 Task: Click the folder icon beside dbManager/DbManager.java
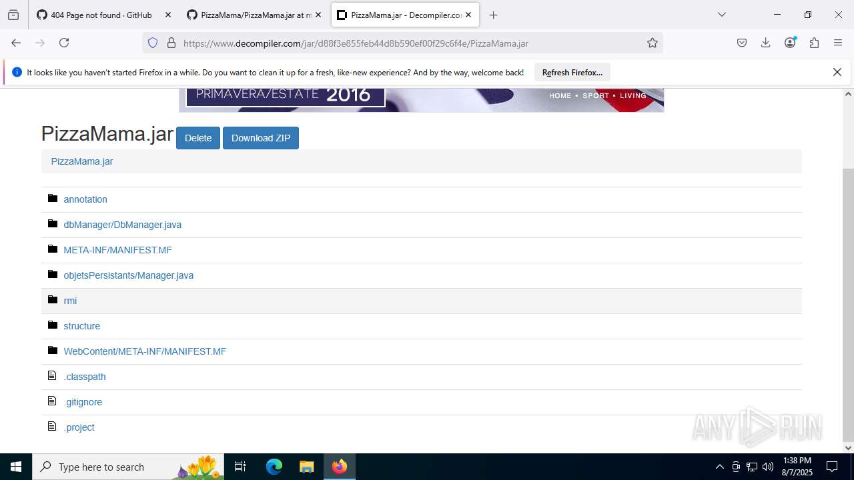click(53, 224)
